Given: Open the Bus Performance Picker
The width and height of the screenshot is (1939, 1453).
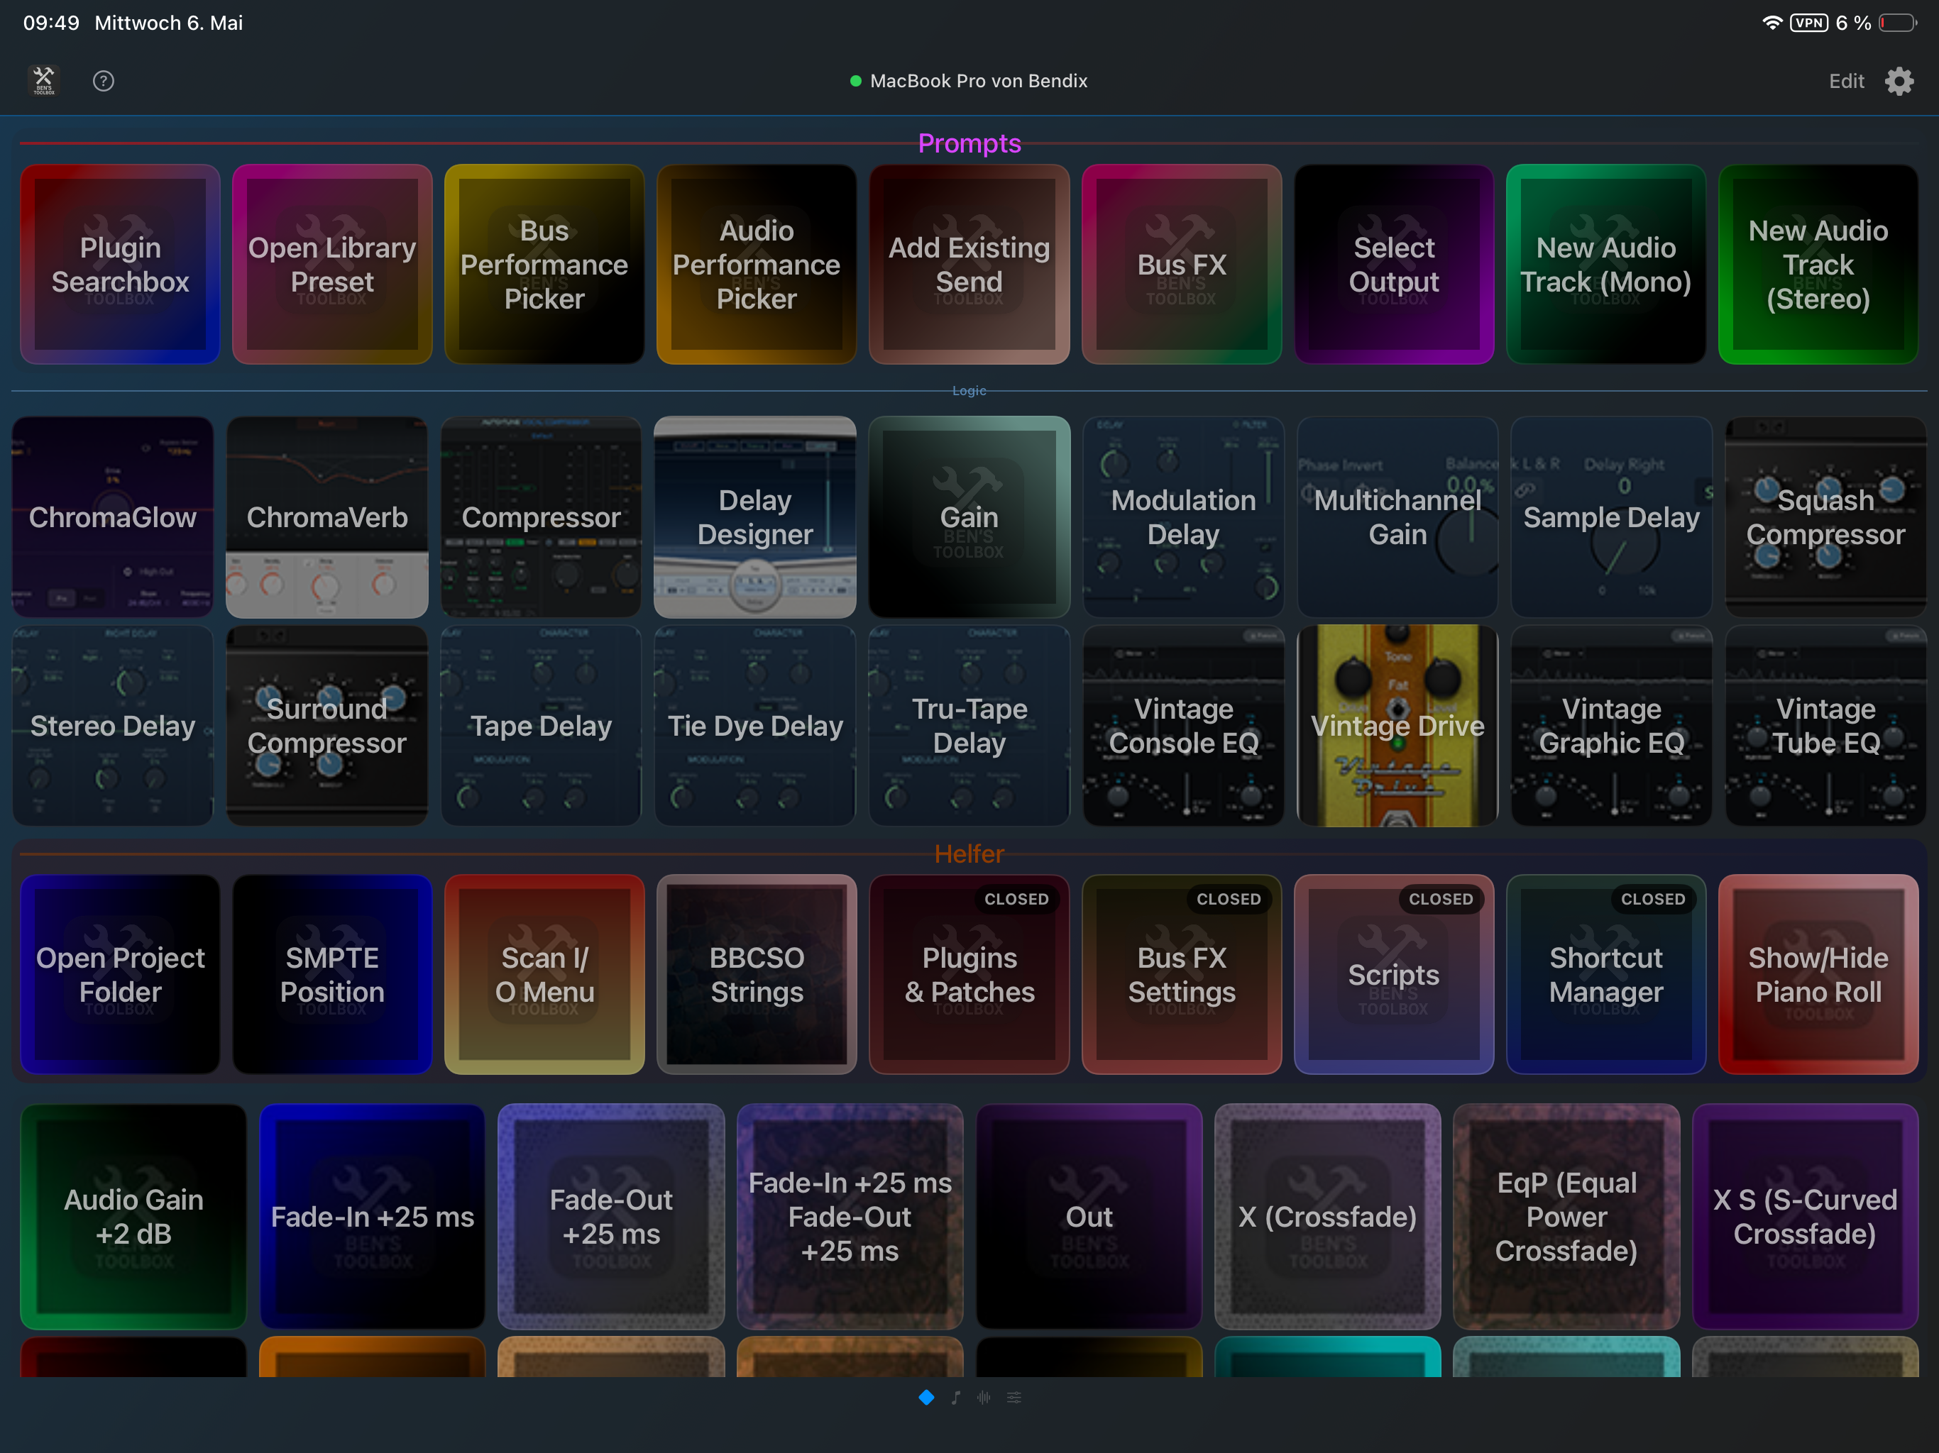Looking at the screenshot, I should click(x=544, y=264).
